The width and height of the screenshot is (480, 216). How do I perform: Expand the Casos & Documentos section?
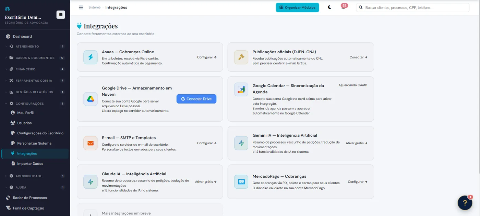(35, 58)
